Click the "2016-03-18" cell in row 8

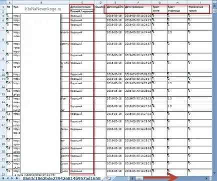pos(115,57)
